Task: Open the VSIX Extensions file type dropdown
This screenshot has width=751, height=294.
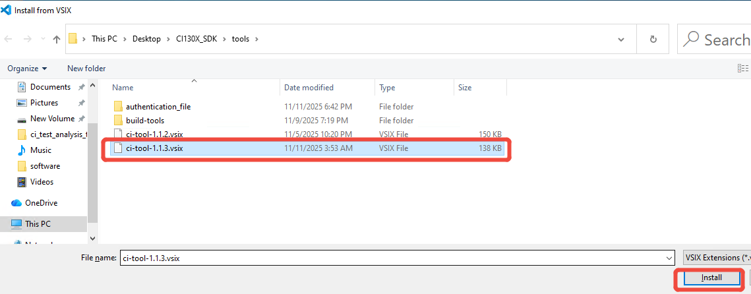Action: (x=716, y=258)
